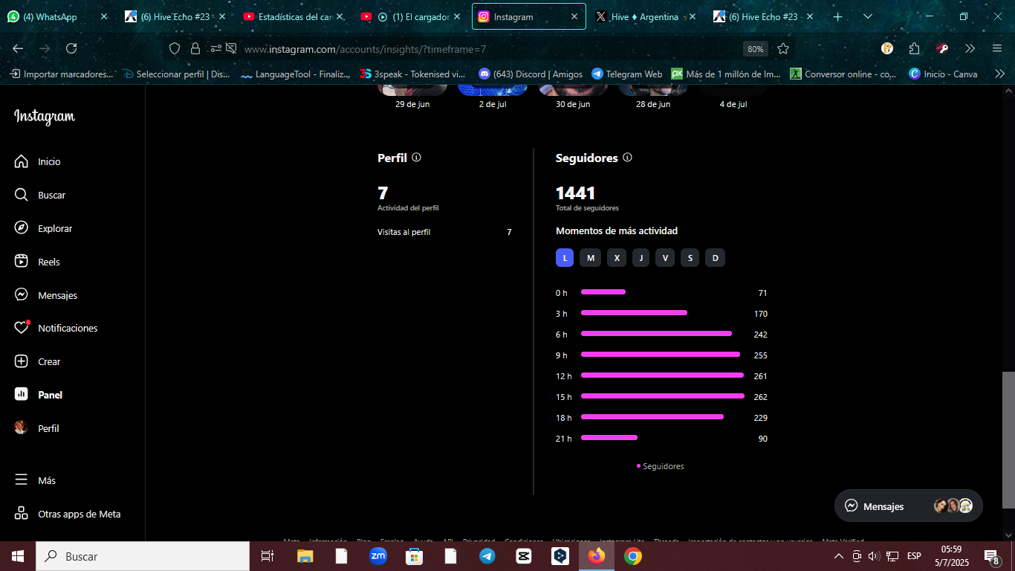
Task: Select day L in activity chart
Action: pyautogui.click(x=565, y=258)
